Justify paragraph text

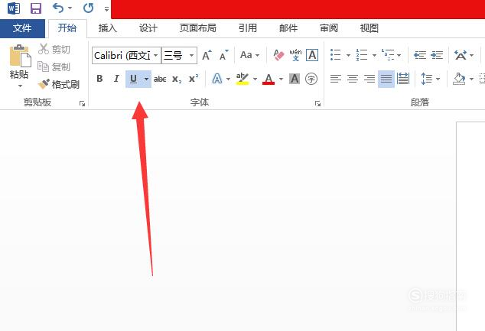point(386,79)
